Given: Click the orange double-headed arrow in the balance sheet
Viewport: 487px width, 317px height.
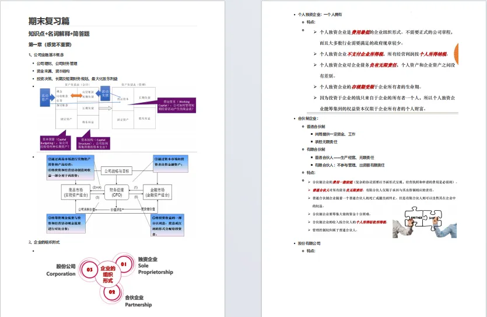Looking at the screenshot, I should pyautogui.click(x=76, y=95).
